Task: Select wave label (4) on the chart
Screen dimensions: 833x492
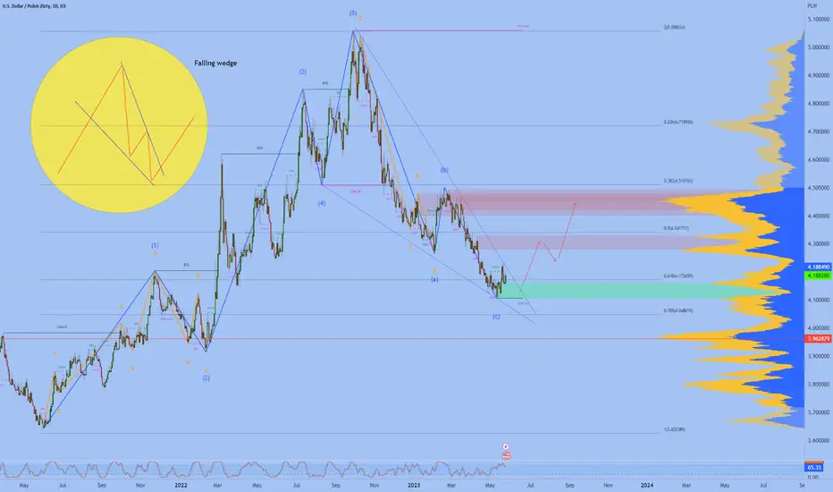Action: [322, 203]
